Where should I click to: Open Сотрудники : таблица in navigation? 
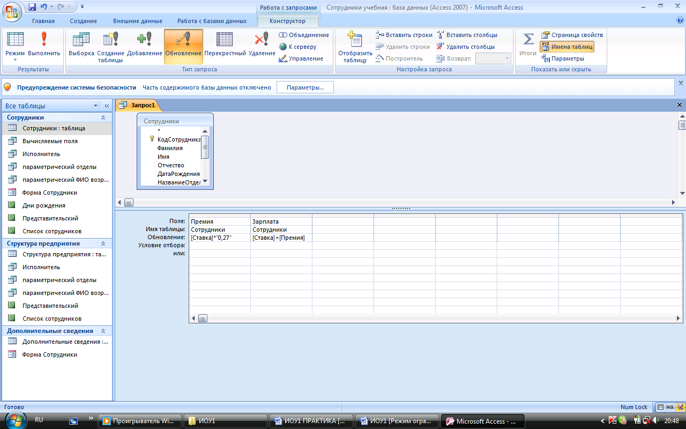(x=56, y=128)
